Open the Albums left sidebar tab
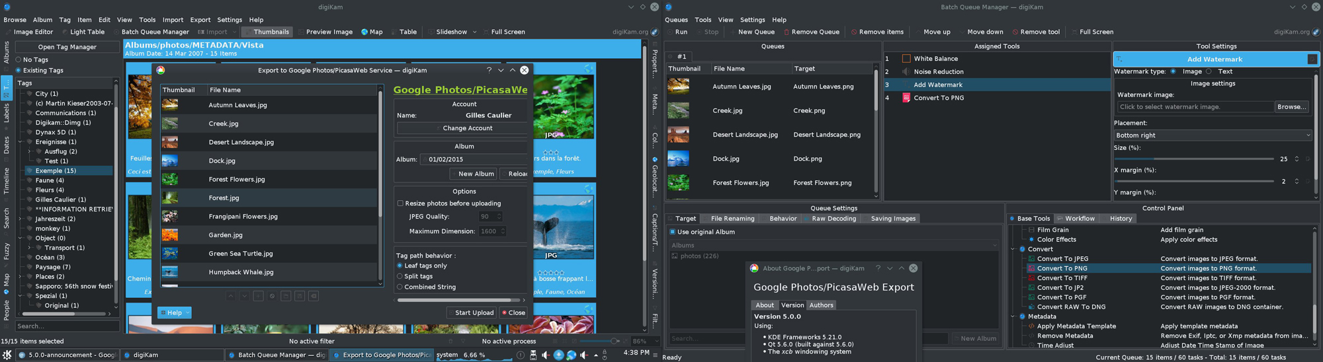The width and height of the screenshot is (1323, 362). [x=7, y=54]
